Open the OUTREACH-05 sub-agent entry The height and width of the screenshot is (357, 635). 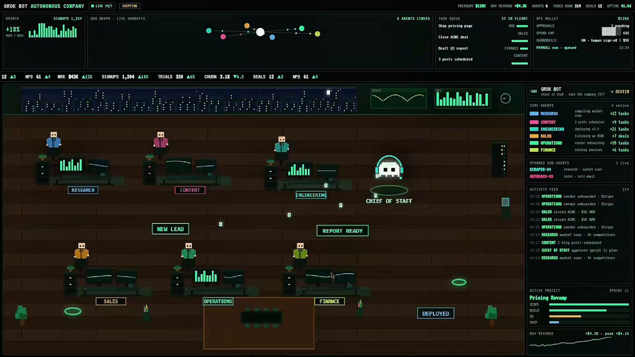pos(579,177)
